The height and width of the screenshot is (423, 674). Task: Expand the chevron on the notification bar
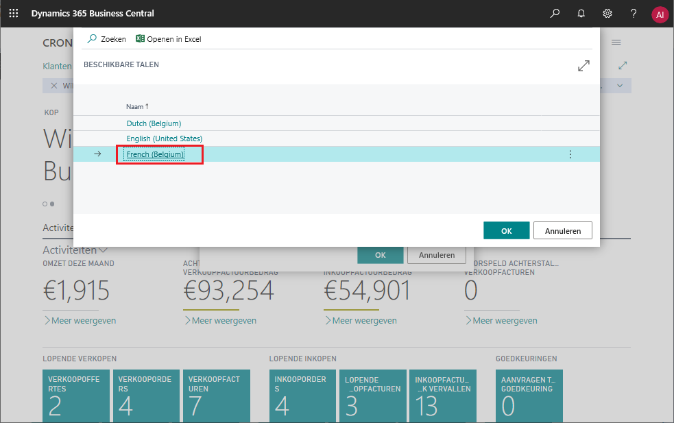tap(620, 86)
